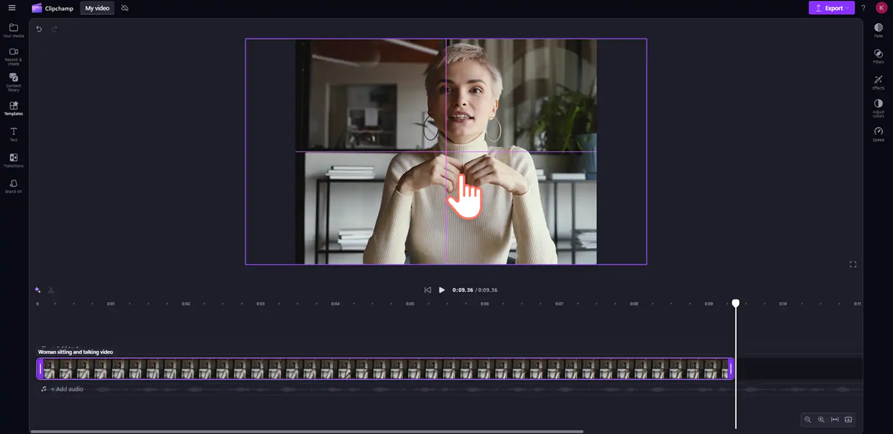
Task: Select the Templates sidebar tab
Action: pyautogui.click(x=14, y=108)
